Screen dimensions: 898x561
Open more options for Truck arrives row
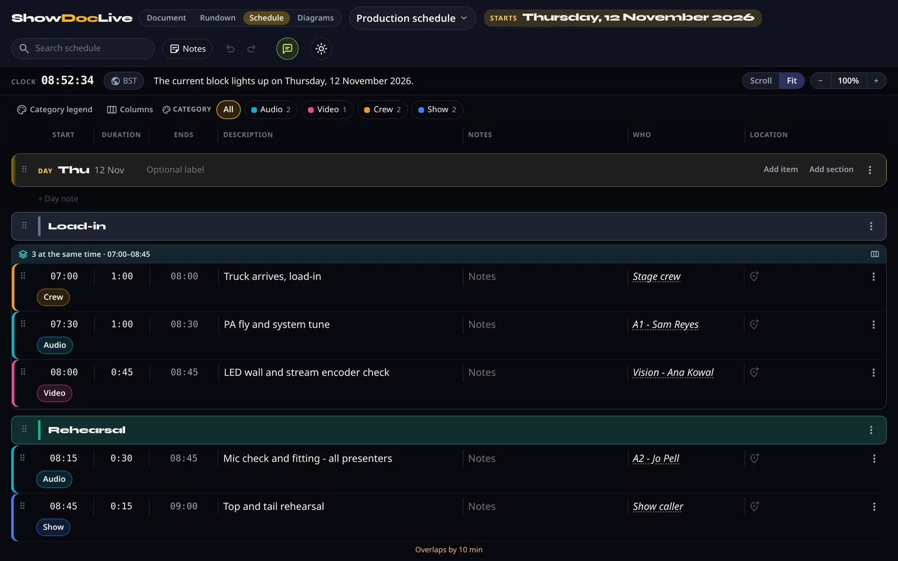point(873,277)
